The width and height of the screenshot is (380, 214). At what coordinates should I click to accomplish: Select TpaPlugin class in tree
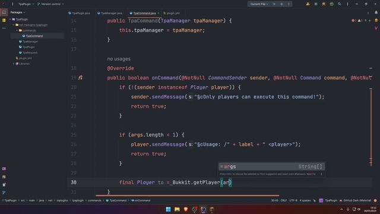(27, 47)
